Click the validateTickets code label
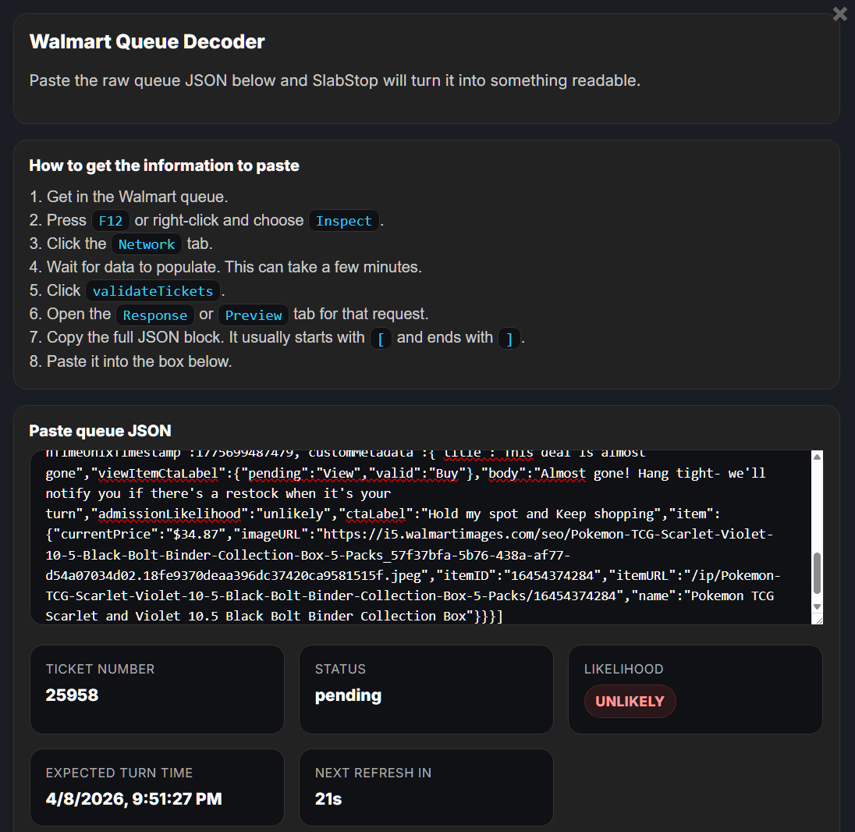The height and width of the screenshot is (832, 855). pyautogui.click(x=153, y=291)
